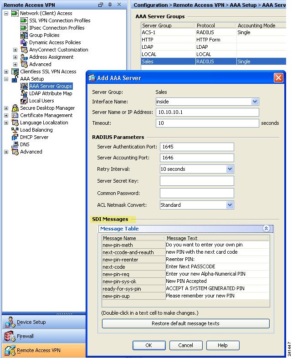Select the Remote Access VPN section

click(44, 350)
